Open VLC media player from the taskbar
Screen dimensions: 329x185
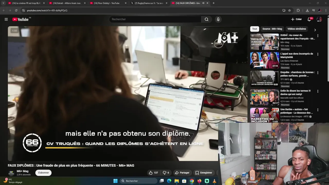coord(214,181)
